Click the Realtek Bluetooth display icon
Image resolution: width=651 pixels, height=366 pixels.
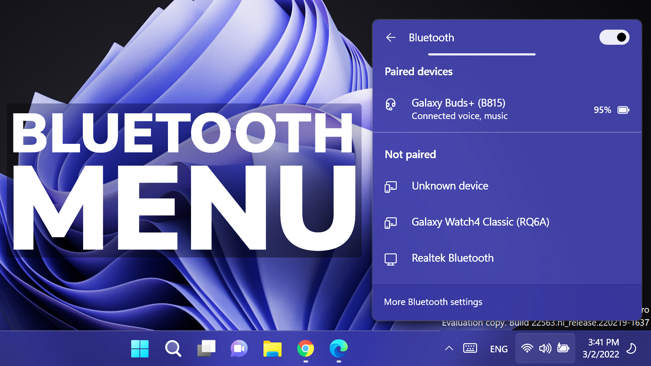(391, 258)
